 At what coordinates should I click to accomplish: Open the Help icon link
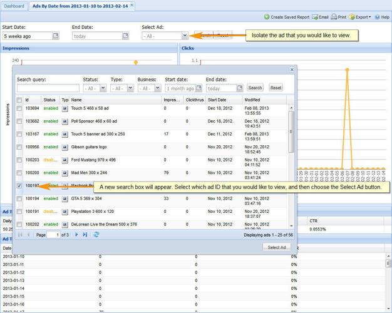point(378,17)
